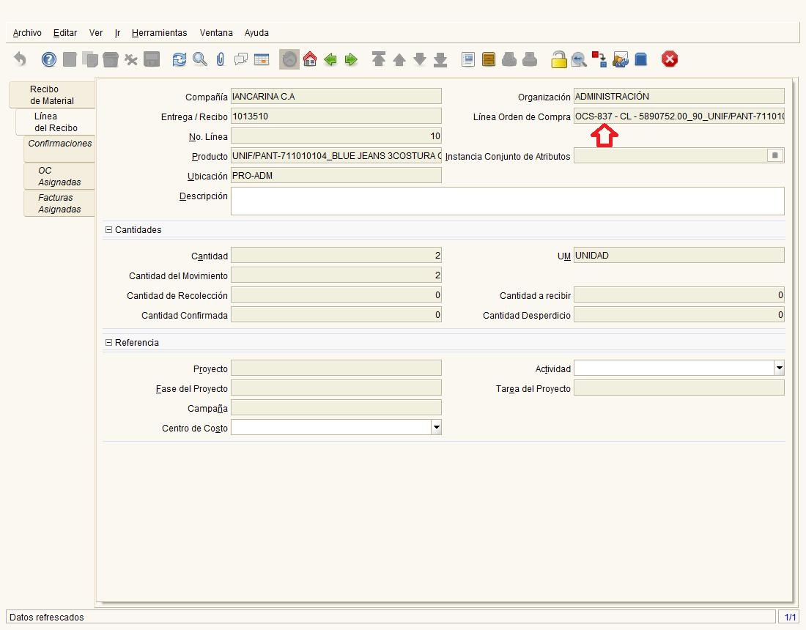Click the Help question mark icon
Image resolution: width=806 pixels, height=630 pixels.
(49, 59)
